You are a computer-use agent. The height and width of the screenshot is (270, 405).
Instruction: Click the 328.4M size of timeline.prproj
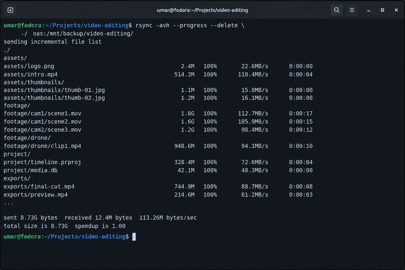(184, 162)
